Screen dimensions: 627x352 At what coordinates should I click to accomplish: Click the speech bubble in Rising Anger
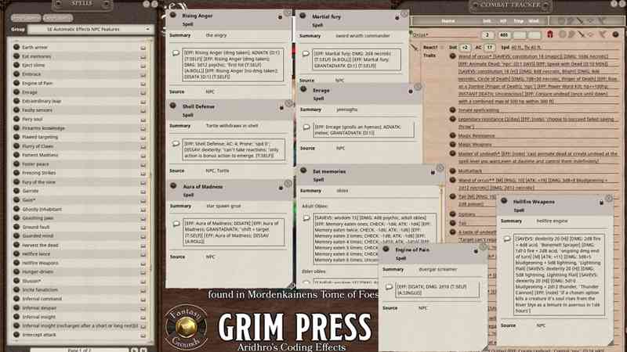(x=176, y=53)
